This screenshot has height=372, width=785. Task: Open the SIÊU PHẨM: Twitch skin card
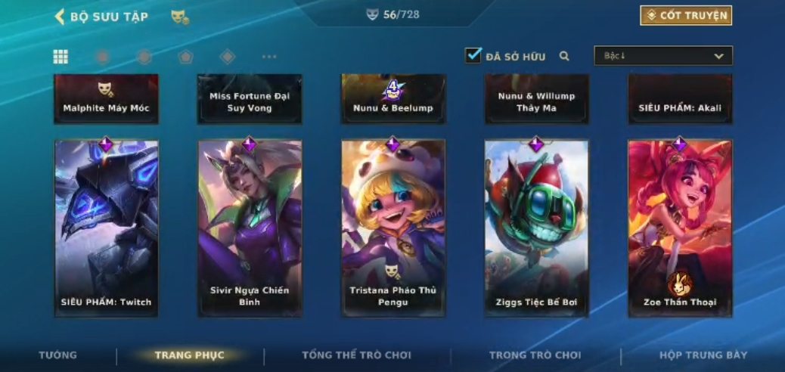(106, 228)
